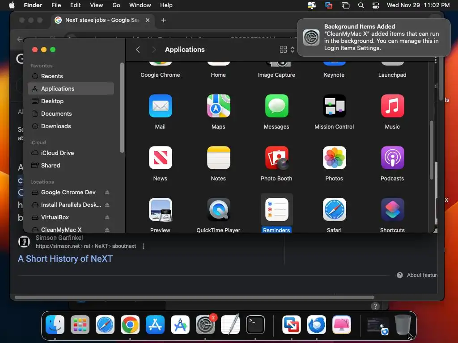The image size is (458, 343).
Task: Select the Mission Control app icon
Action: coord(335,106)
